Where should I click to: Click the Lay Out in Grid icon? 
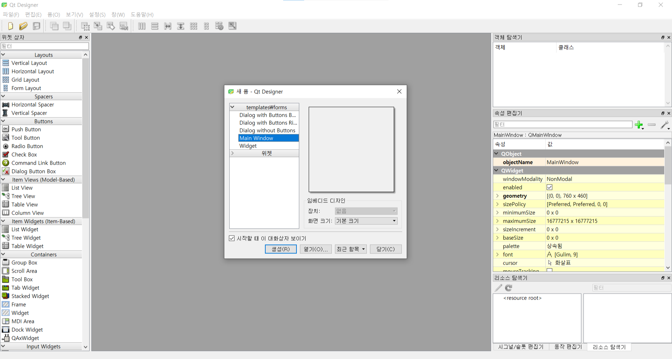194,26
